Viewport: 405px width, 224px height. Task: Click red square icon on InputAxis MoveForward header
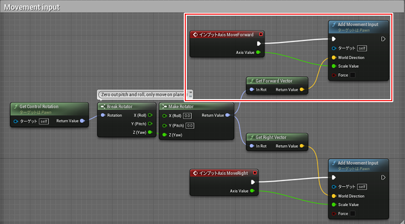tap(261, 35)
